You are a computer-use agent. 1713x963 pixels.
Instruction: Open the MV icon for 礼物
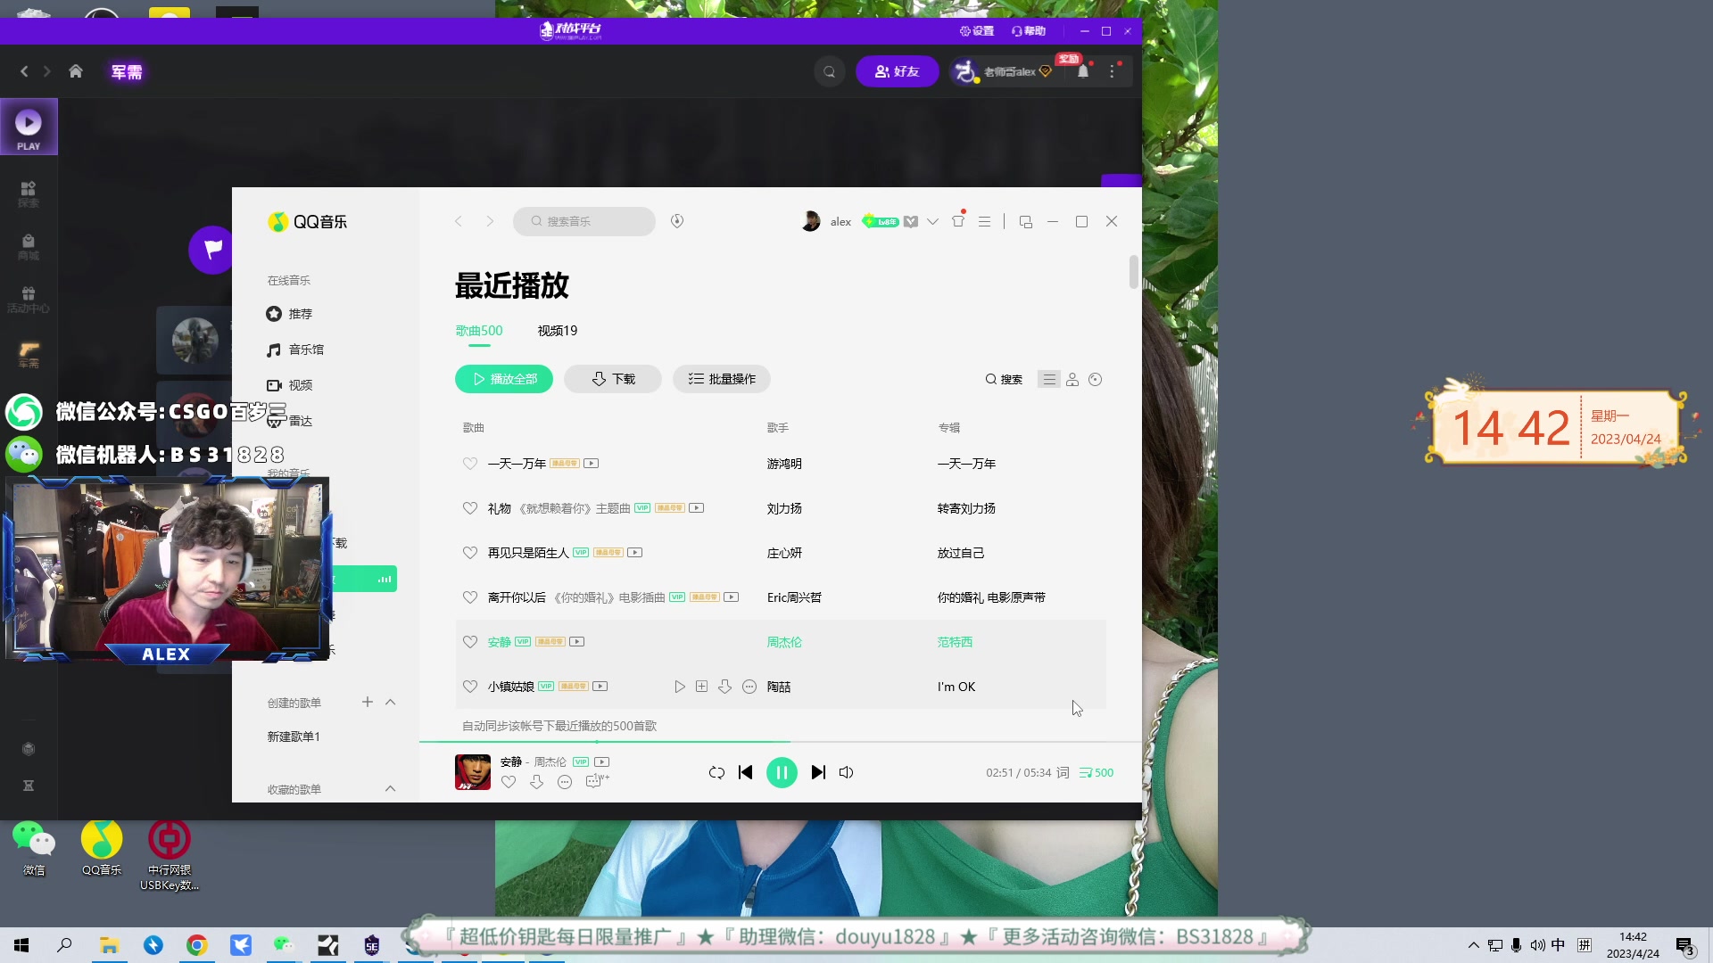point(697,508)
